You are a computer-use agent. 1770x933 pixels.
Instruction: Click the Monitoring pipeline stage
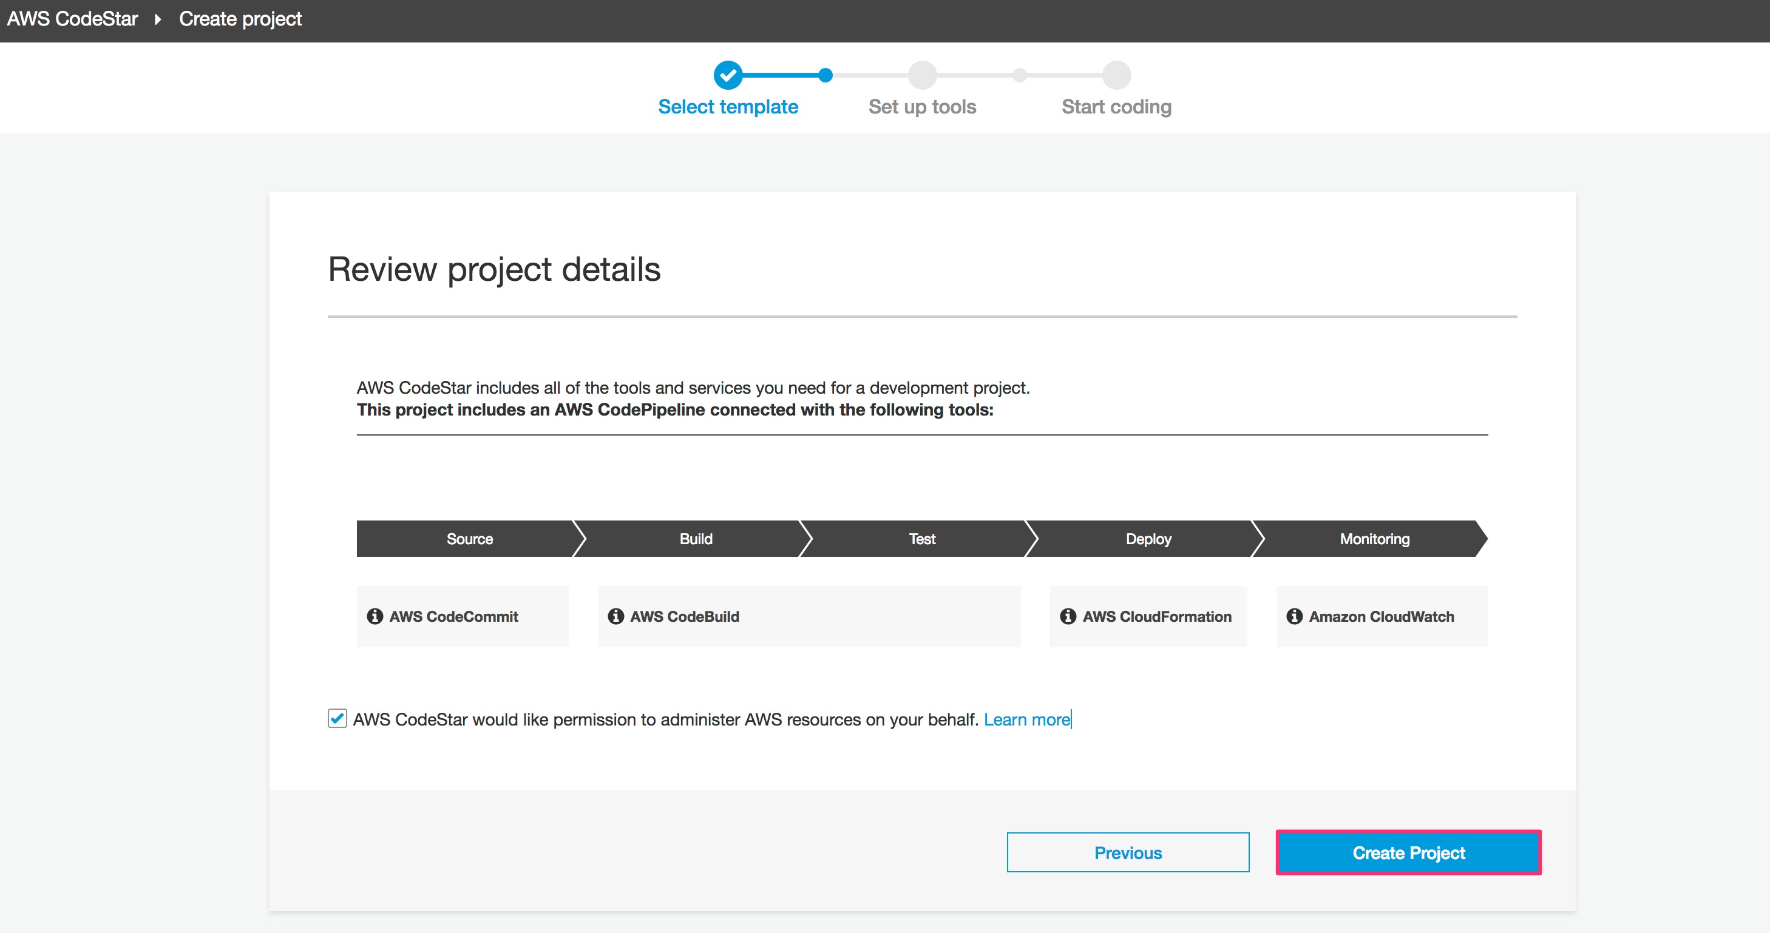(x=1374, y=538)
